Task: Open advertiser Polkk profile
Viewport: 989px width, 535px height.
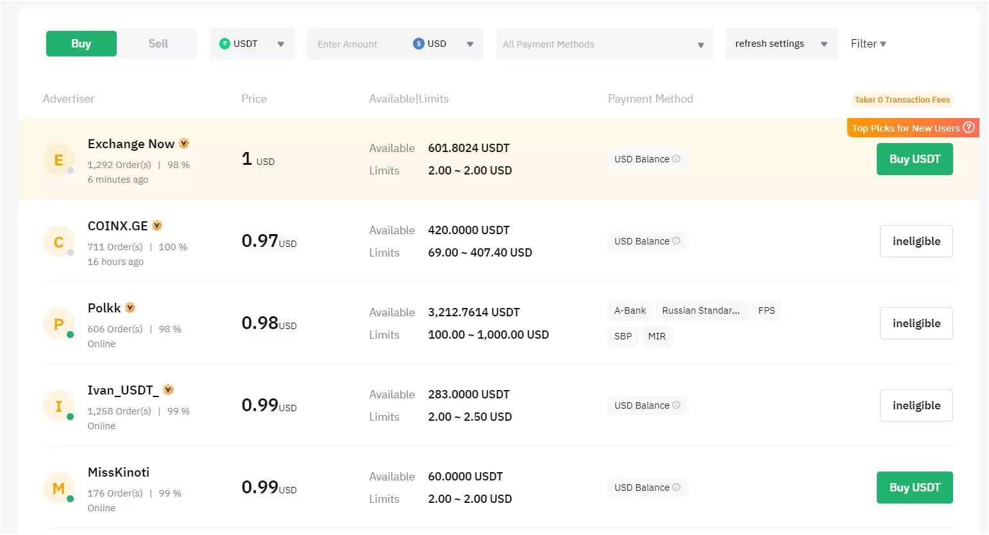Action: 104,308
